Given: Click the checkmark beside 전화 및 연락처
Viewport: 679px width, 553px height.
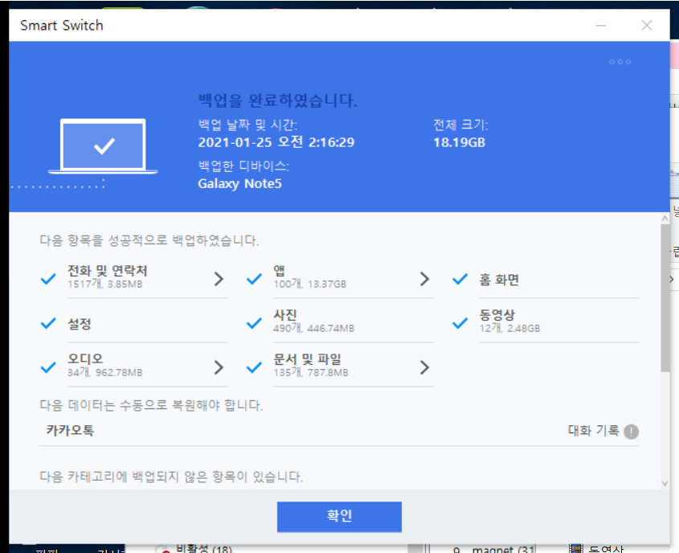Looking at the screenshot, I should pyautogui.click(x=48, y=279).
